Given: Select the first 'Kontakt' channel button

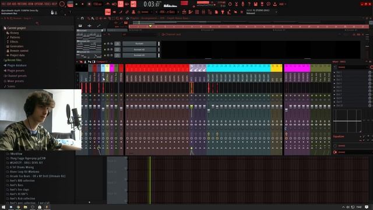Looking at the screenshot, I should pos(139,44).
